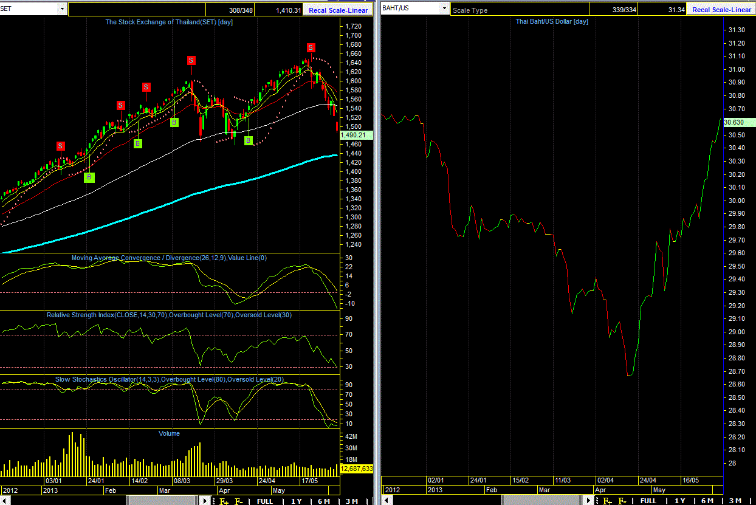Click the Mar month label on SET chart
Image resolution: width=756 pixels, height=505 pixels.
pos(164,490)
